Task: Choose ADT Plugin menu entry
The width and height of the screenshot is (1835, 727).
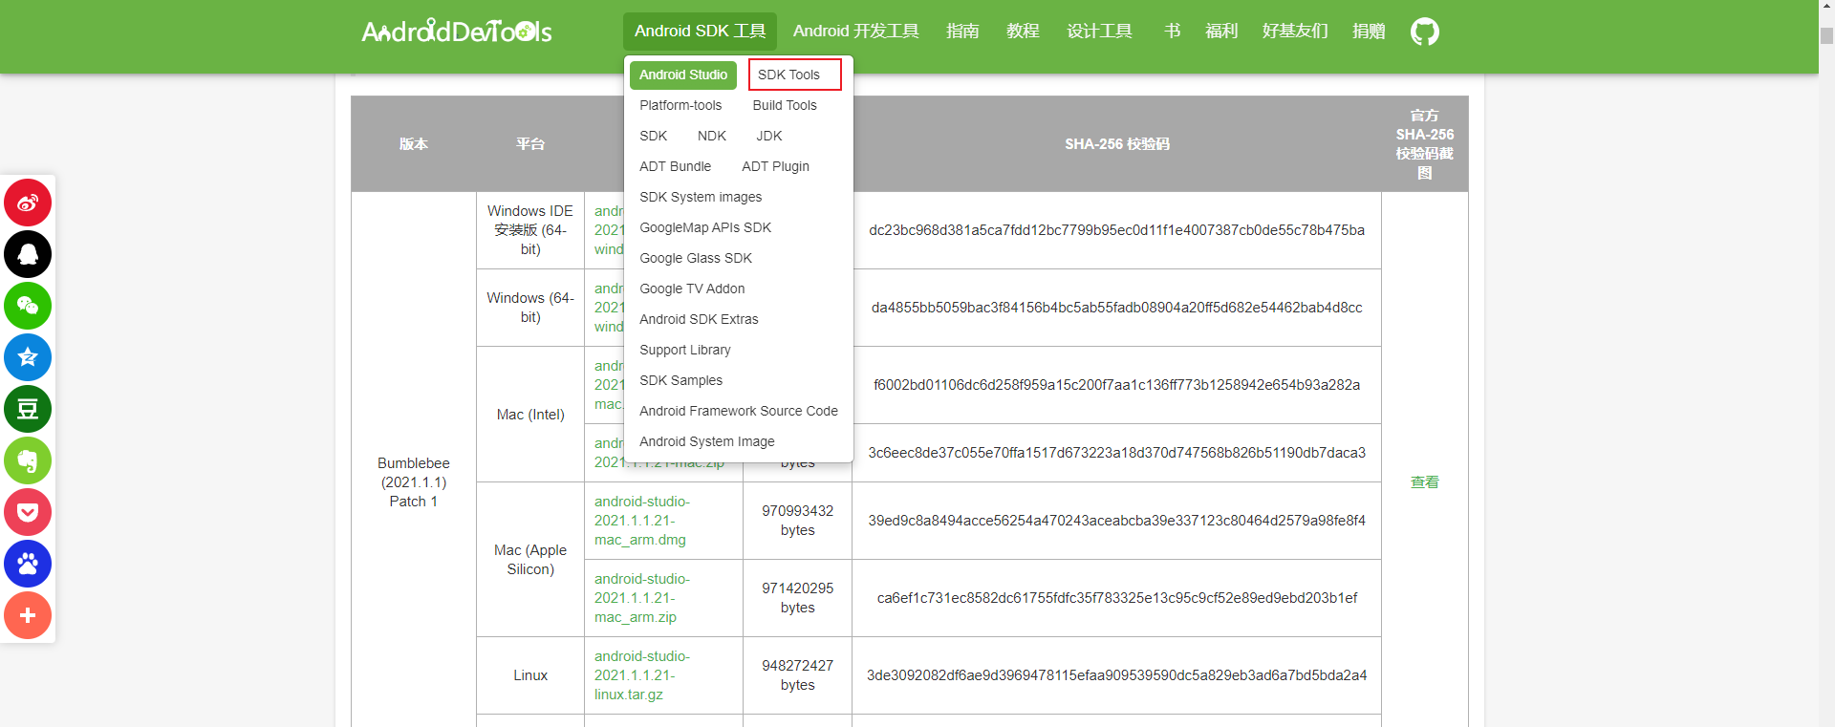Action: coord(775,166)
